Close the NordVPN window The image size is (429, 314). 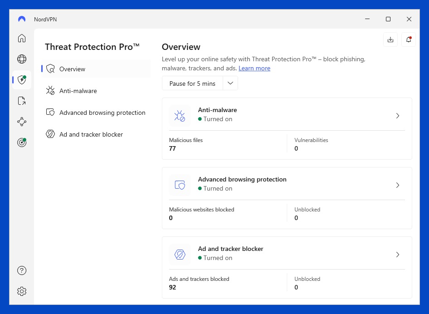[409, 19]
